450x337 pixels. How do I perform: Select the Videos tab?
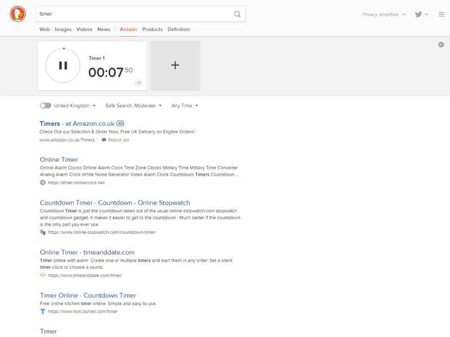[84, 29]
